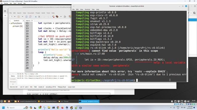Click the Windows Start button
This screenshot has width=197, height=110.
coord(3,108)
